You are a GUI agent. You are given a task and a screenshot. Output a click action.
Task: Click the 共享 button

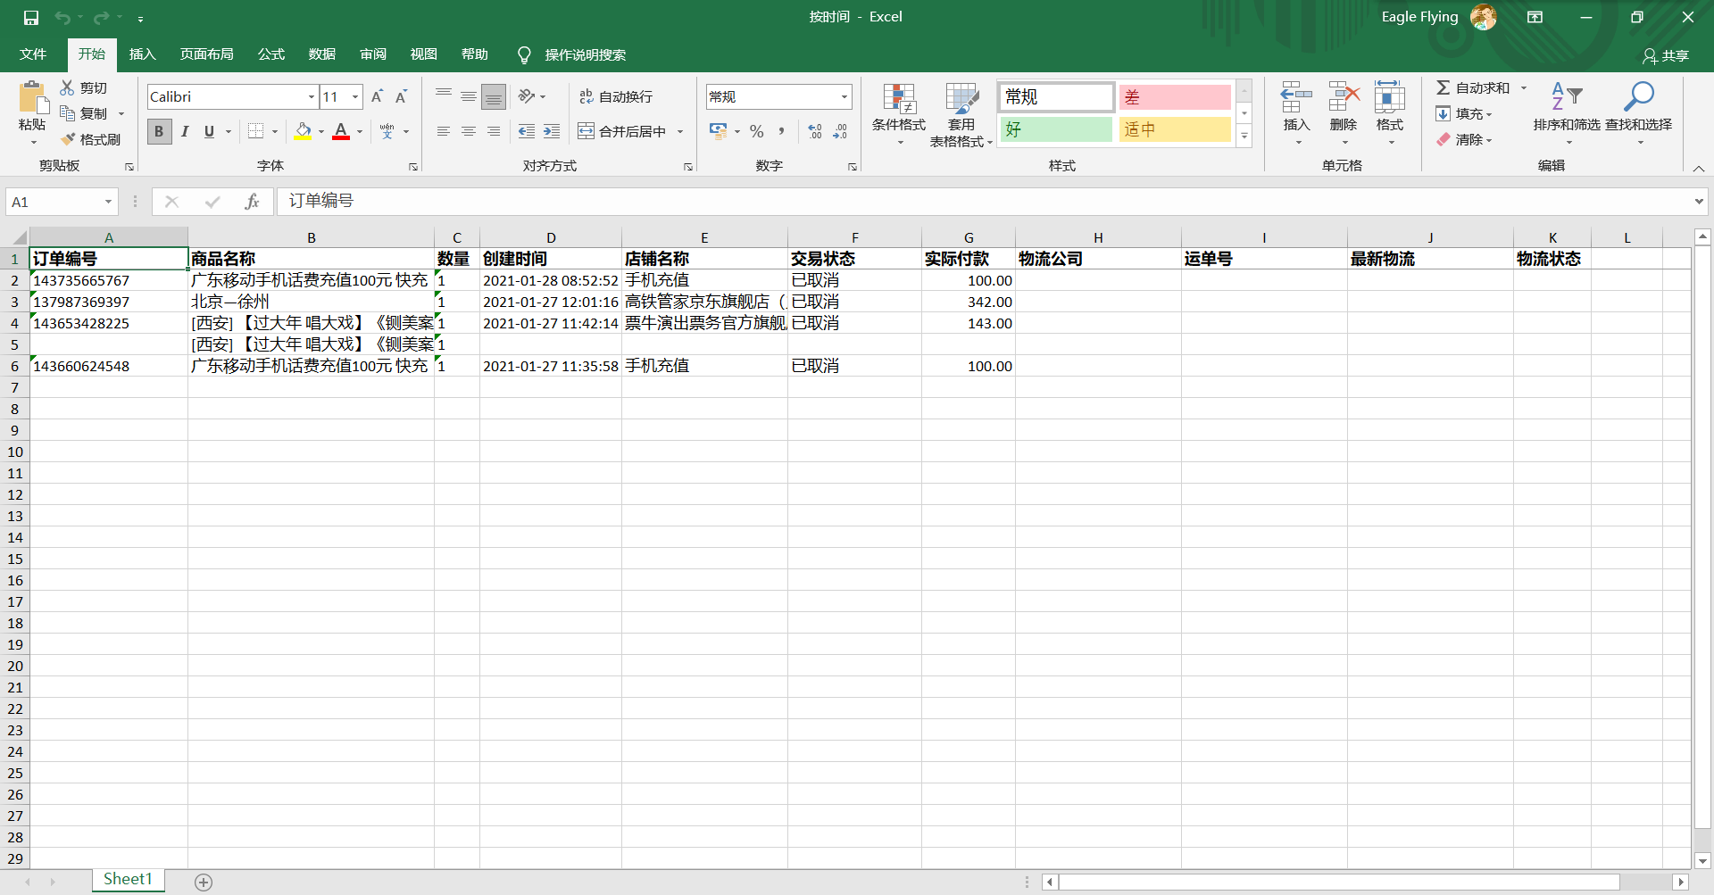[x=1668, y=55]
